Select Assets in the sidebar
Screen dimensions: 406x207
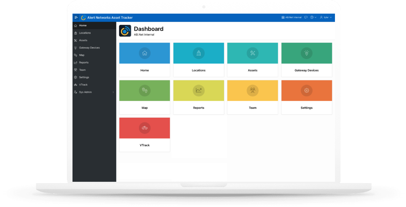click(94, 40)
